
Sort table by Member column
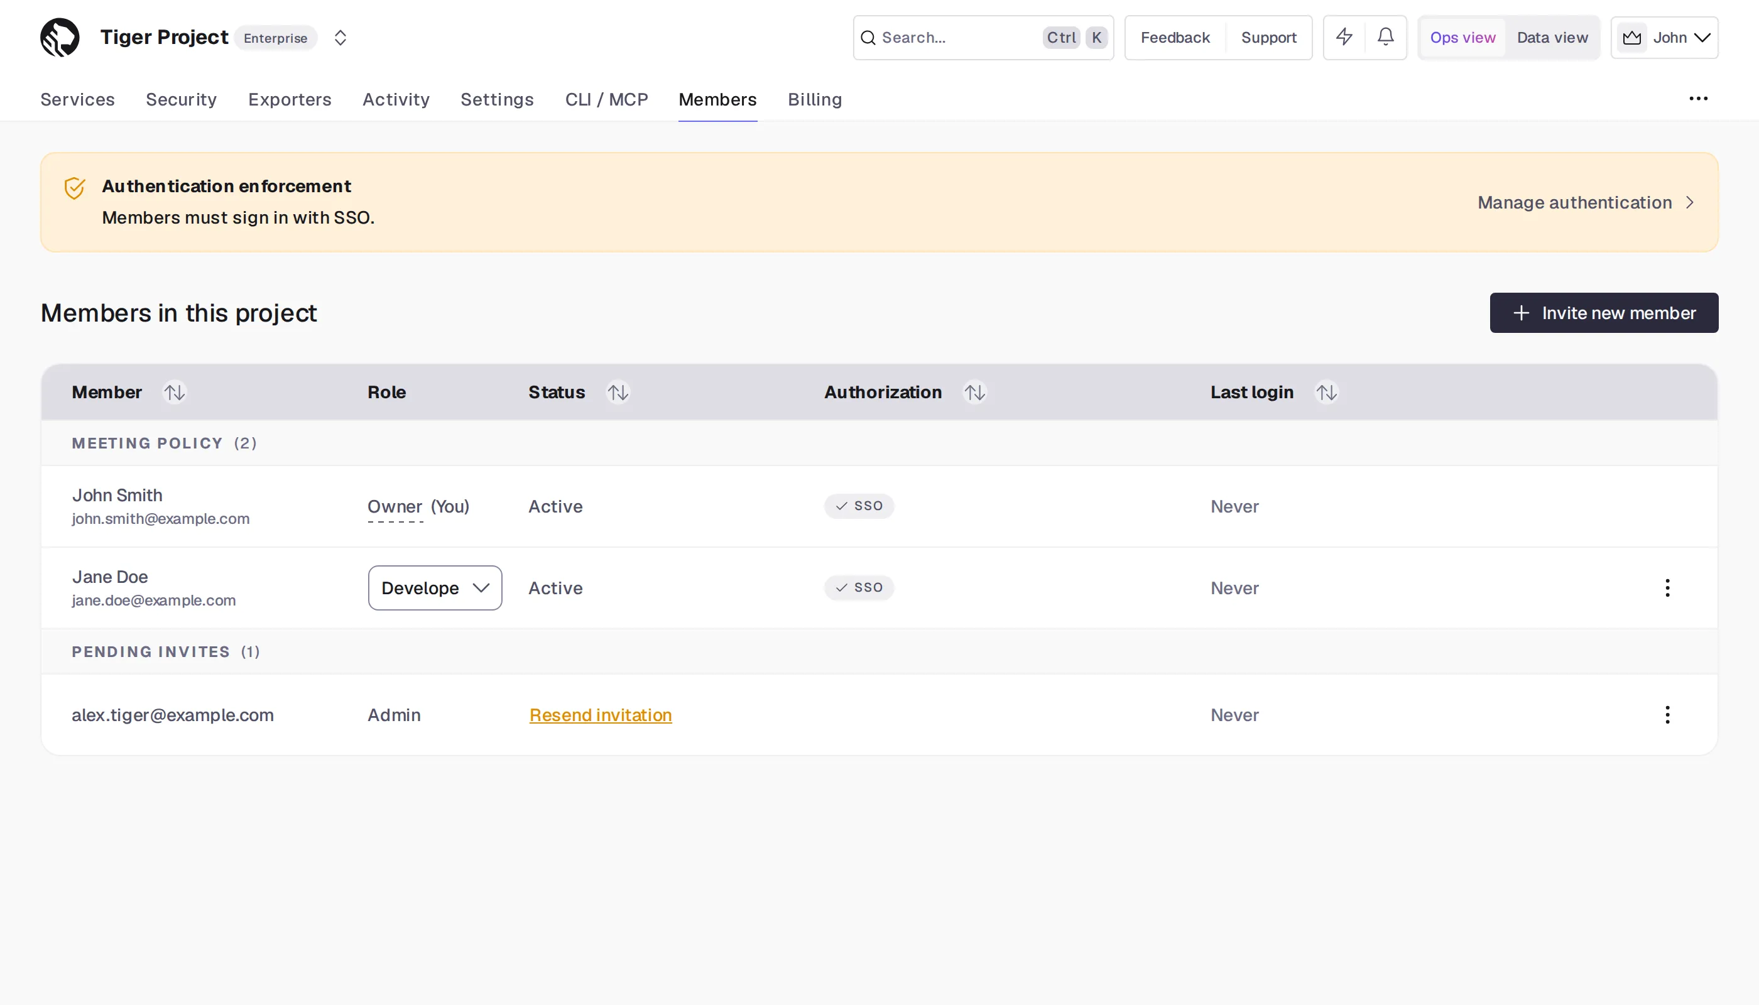[175, 392]
